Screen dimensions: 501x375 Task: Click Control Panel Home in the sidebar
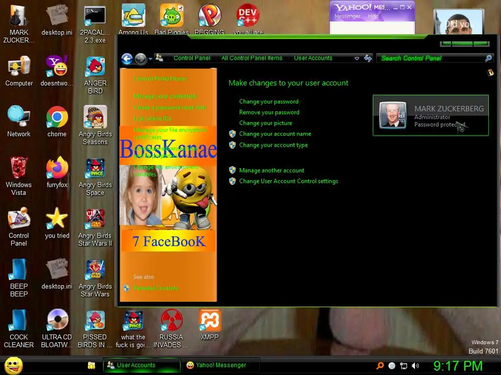point(160,79)
